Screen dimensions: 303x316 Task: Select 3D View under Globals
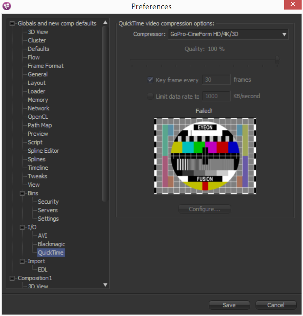click(38, 32)
